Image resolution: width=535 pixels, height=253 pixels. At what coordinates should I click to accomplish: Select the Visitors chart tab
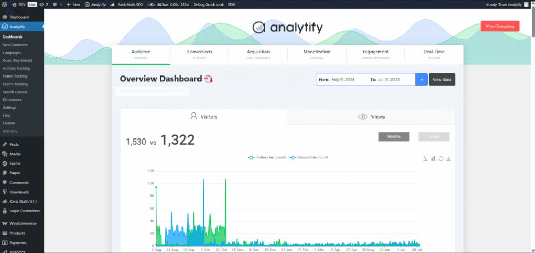[x=204, y=117]
